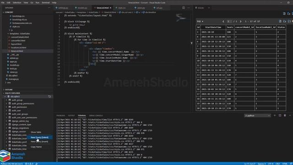The image size is (293, 165).
Task: Open editor more actions ellipsis
Action: pyautogui.click(x=189, y=8)
